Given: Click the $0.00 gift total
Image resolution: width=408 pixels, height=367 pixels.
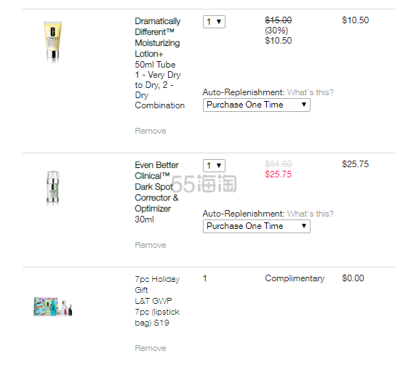Looking at the screenshot, I should tap(353, 278).
